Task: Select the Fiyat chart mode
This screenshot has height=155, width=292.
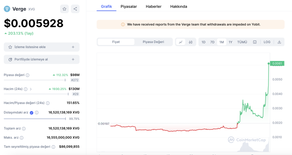Action: tap(116, 42)
